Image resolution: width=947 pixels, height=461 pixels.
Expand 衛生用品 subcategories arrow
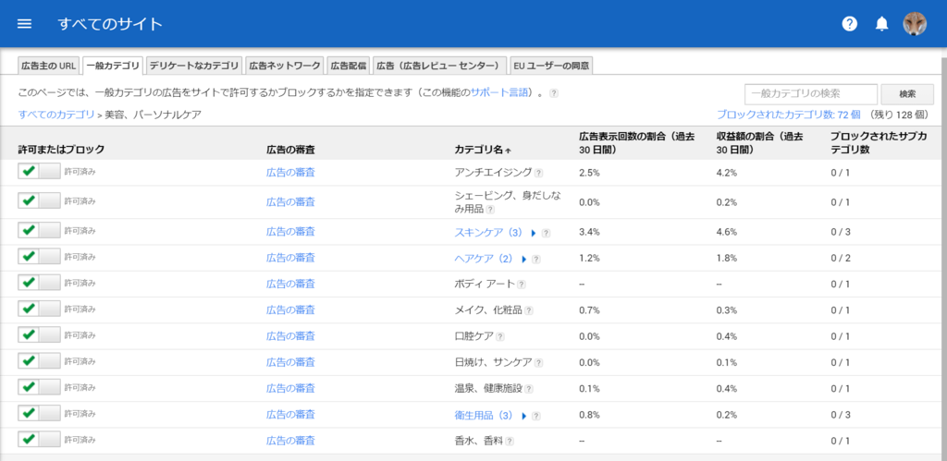click(x=524, y=417)
